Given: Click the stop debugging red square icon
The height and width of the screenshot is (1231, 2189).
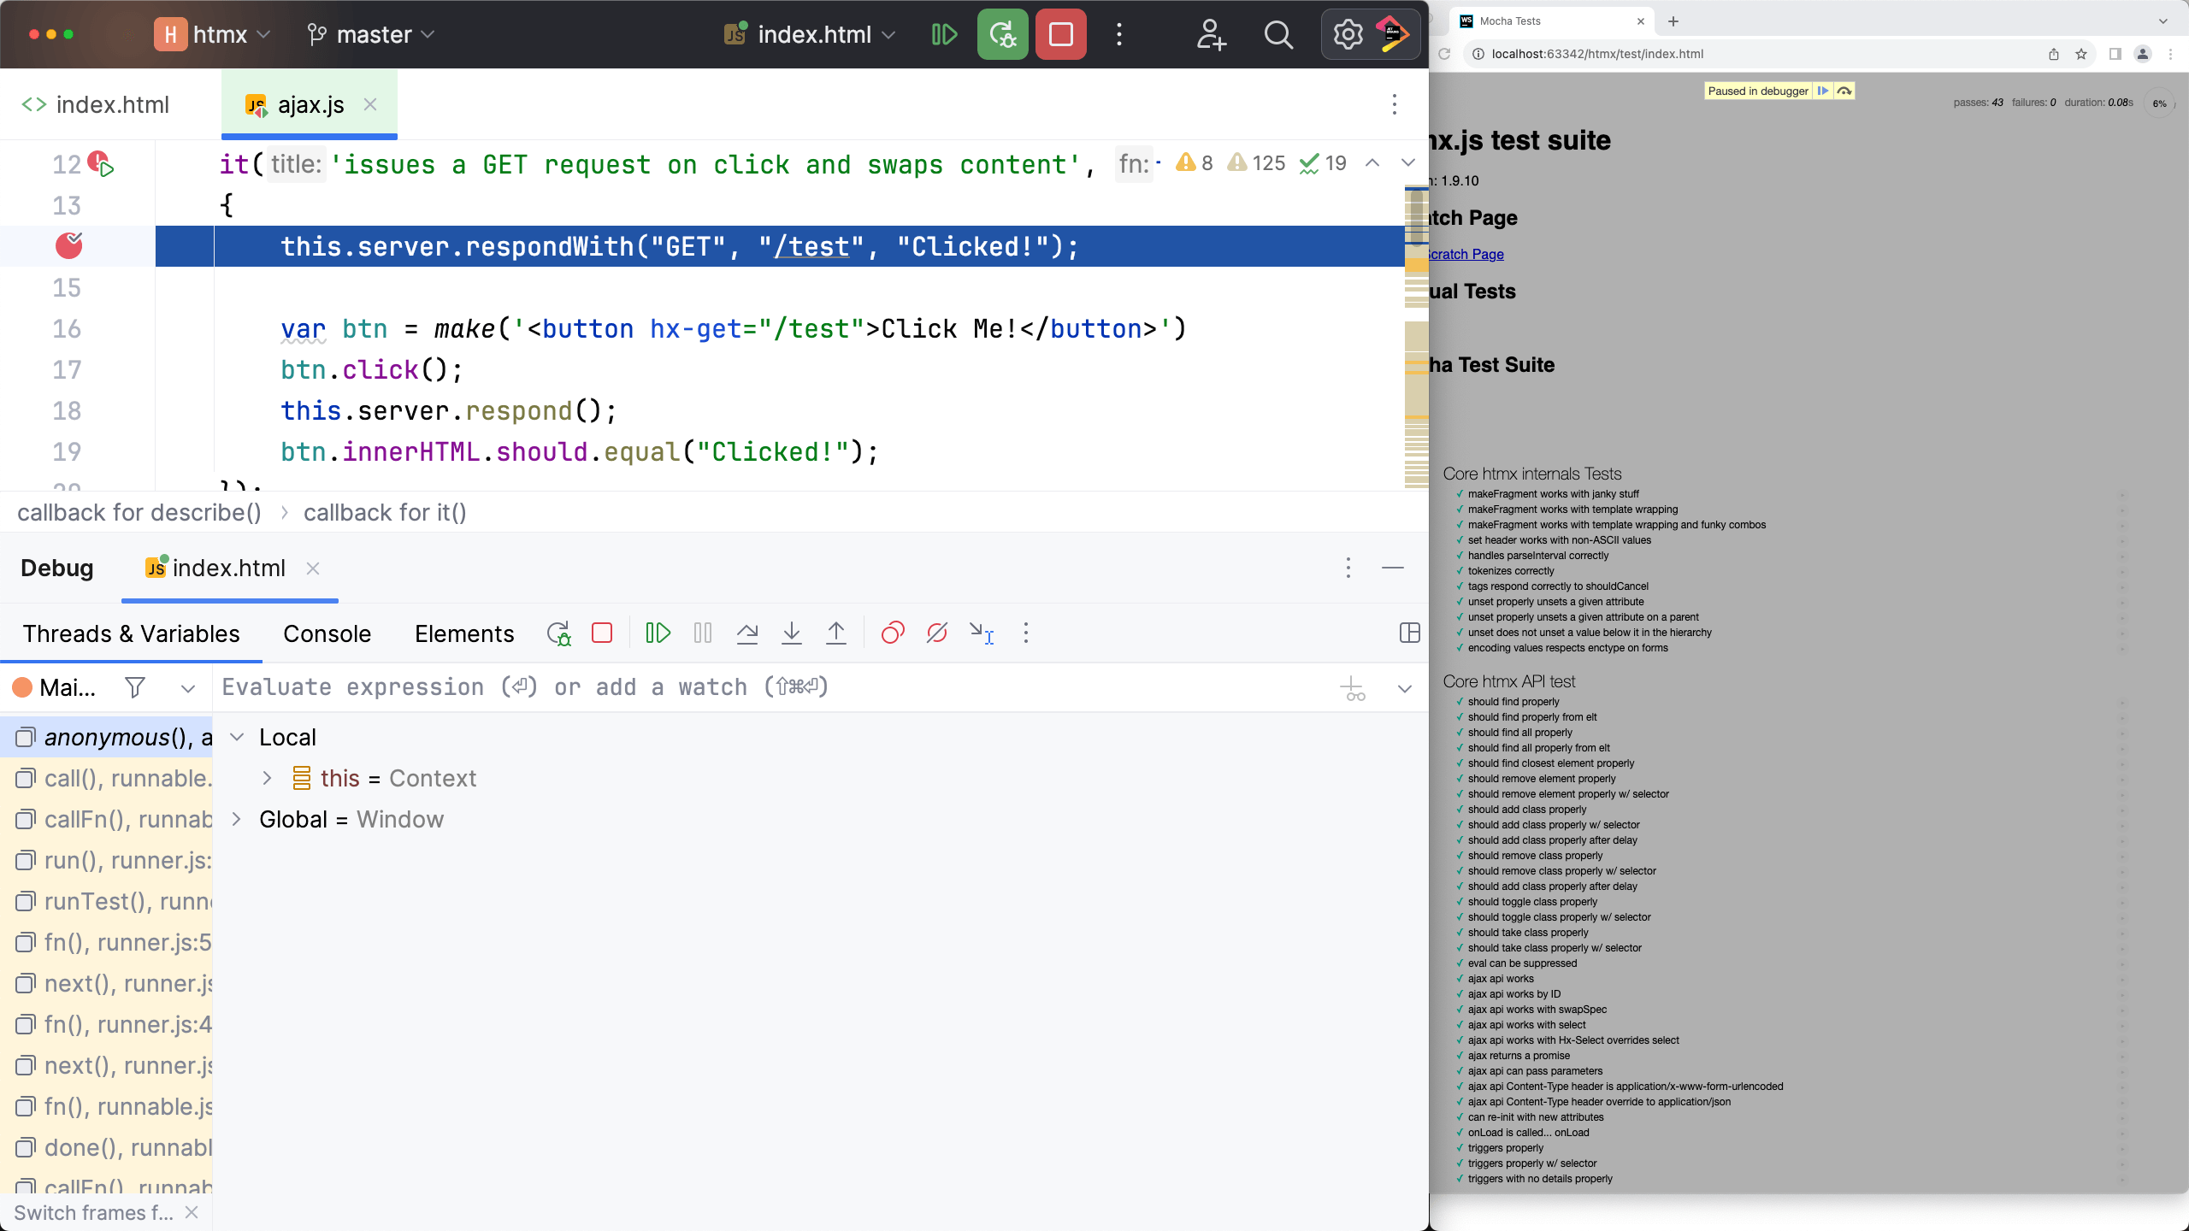Looking at the screenshot, I should (601, 633).
